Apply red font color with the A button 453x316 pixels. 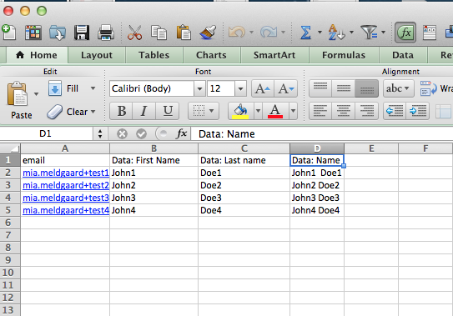click(x=275, y=111)
